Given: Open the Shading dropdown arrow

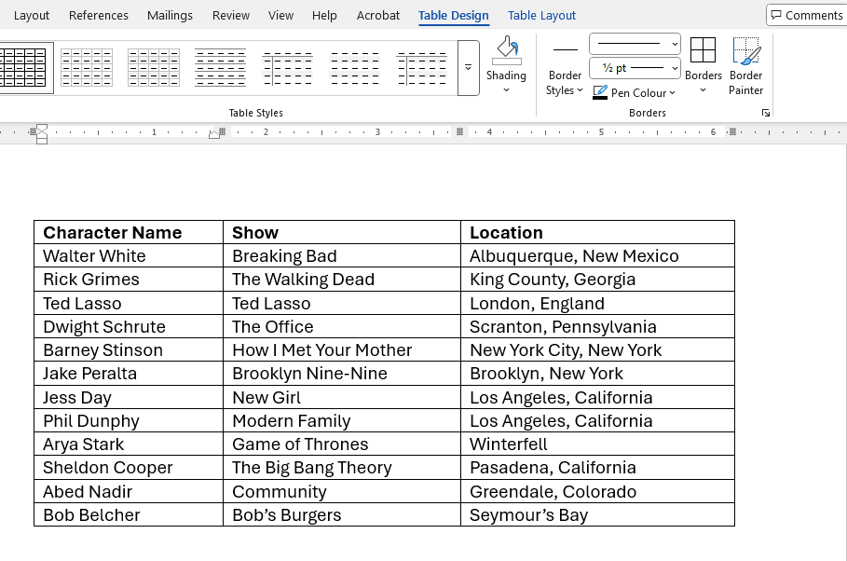Looking at the screenshot, I should (506, 90).
